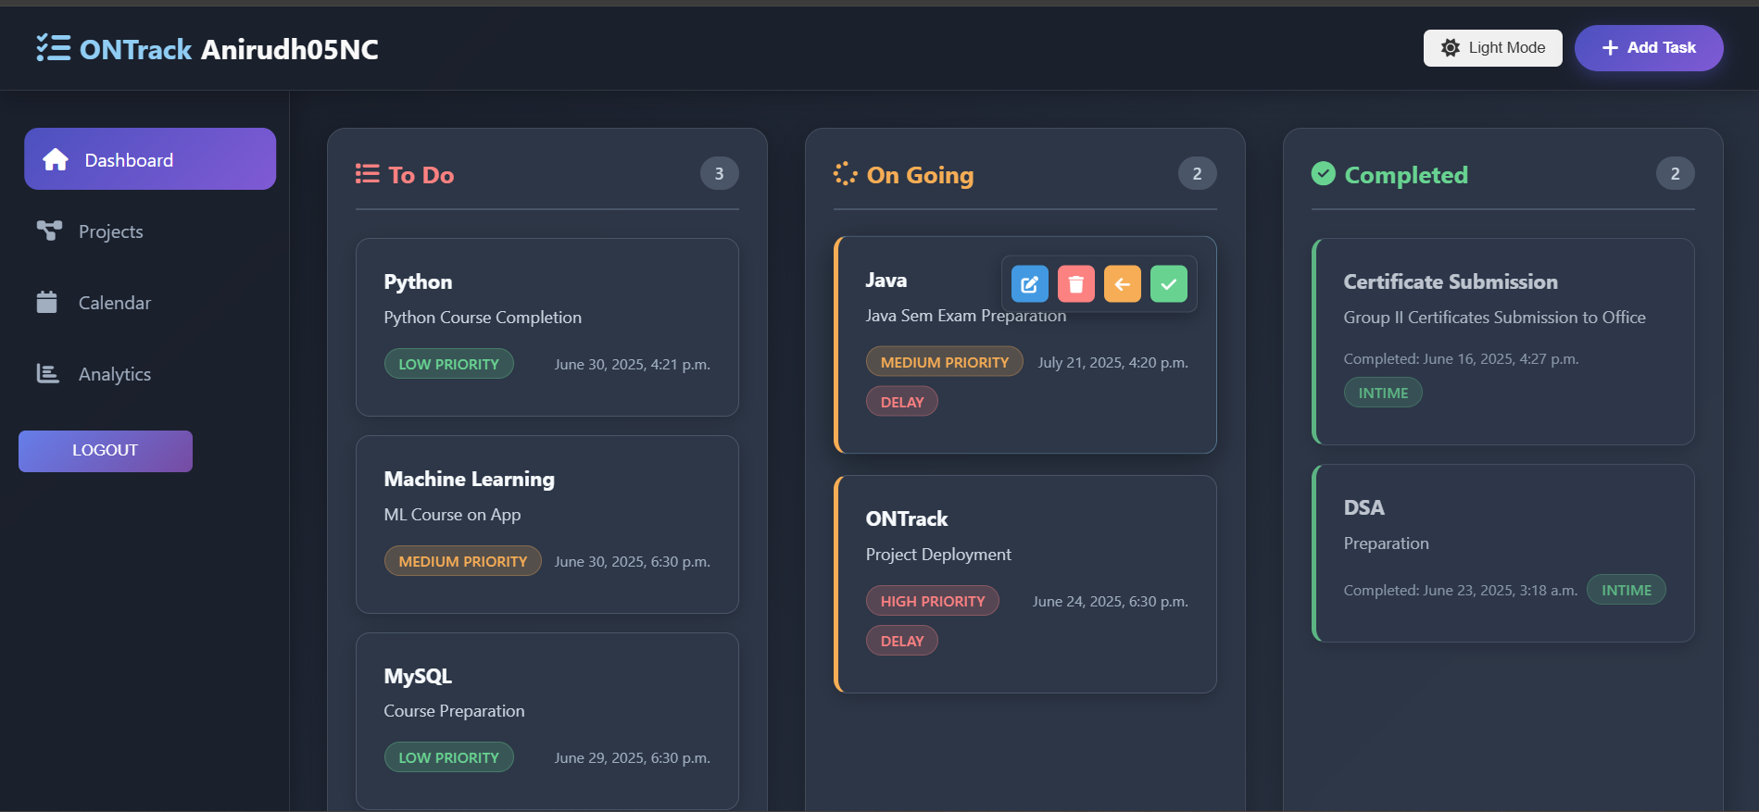Image resolution: width=1759 pixels, height=812 pixels.
Task: Click the To Do list icon
Action: tap(368, 174)
